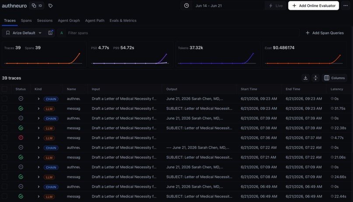Screen dimensions: 353x202
Task: Open the Agent Graph tab
Action: [69, 21]
